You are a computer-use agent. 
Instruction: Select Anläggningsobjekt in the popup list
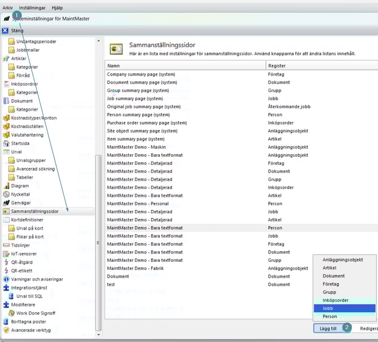(342, 260)
